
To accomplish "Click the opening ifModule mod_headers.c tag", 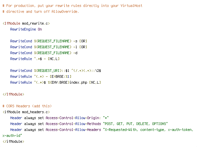I will [x=26, y=112].
